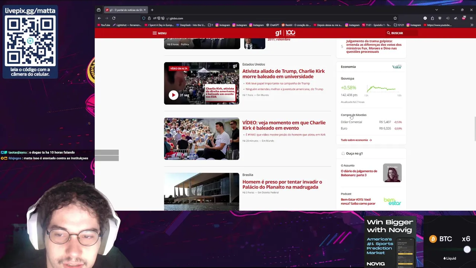Open the Reddit bookmark
The width and height of the screenshot is (476, 268).
[x=296, y=25]
